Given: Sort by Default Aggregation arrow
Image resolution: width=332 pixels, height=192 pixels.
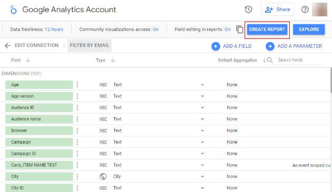Looking at the screenshot, I should 264,60.
